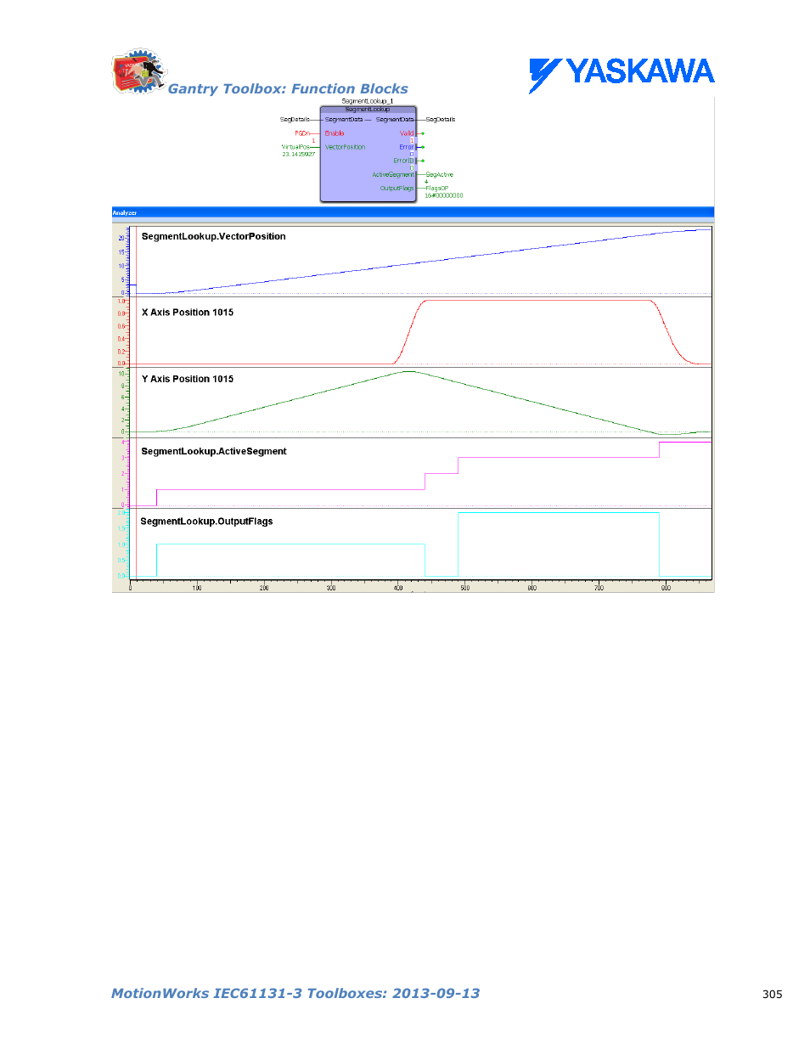This screenshot has width=810, height=1049.
Task: Click the Gantry Toolbox gear emblem icon
Action: pyautogui.click(x=138, y=71)
